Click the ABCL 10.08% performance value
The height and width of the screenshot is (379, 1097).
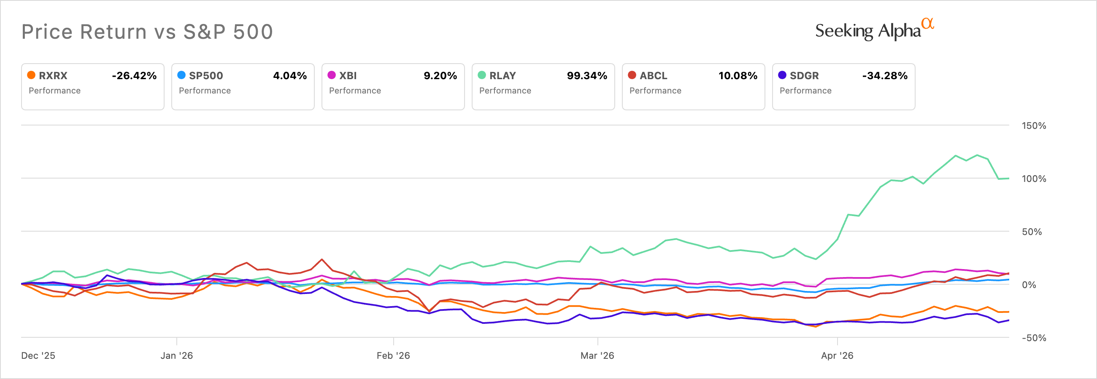[738, 76]
